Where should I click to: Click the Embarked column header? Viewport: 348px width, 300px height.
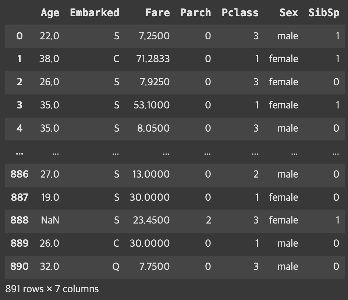click(95, 13)
